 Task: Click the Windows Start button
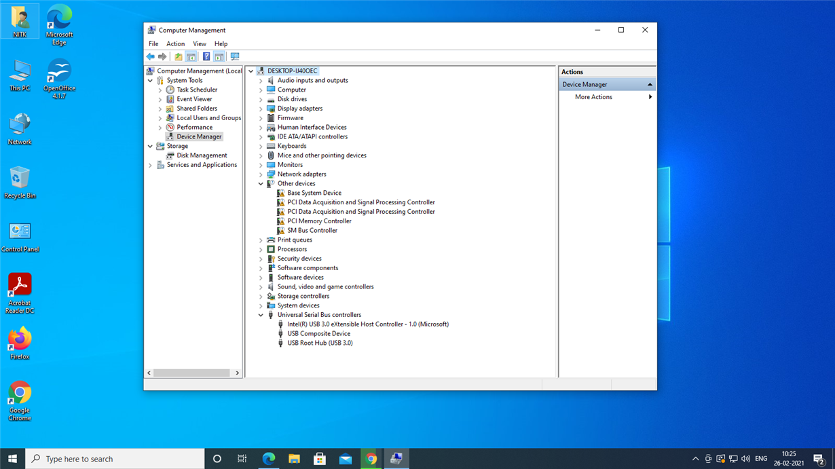click(12, 459)
